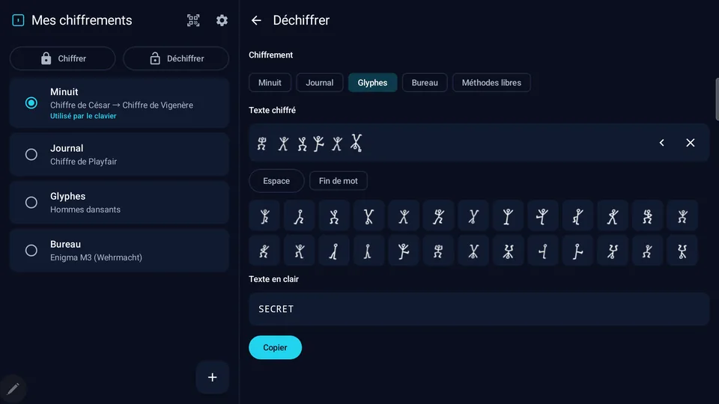Tap the dancing-man glyph key for letter V

(544, 251)
